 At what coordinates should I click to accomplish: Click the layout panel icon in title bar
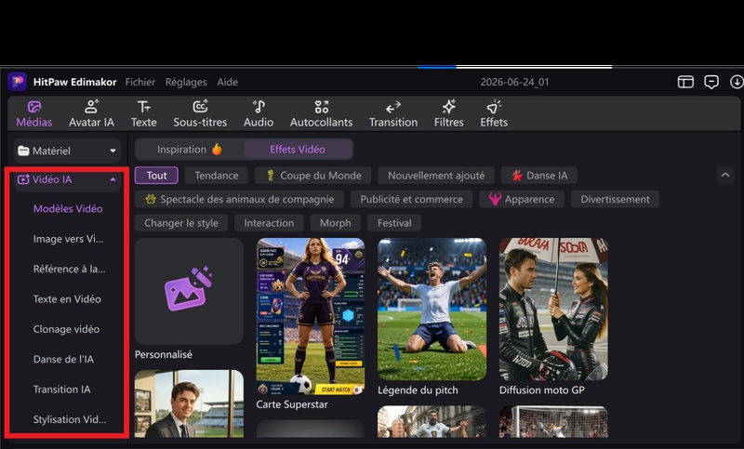(685, 82)
